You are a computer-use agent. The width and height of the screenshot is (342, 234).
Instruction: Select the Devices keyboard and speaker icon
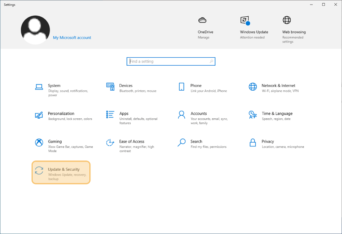pos(110,86)
